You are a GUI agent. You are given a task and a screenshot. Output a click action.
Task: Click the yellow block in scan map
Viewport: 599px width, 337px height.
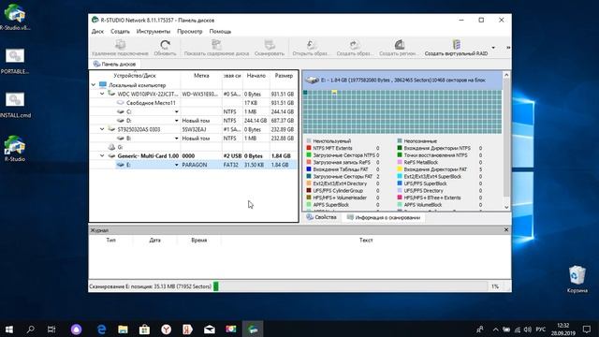click(x=334, y=93)
